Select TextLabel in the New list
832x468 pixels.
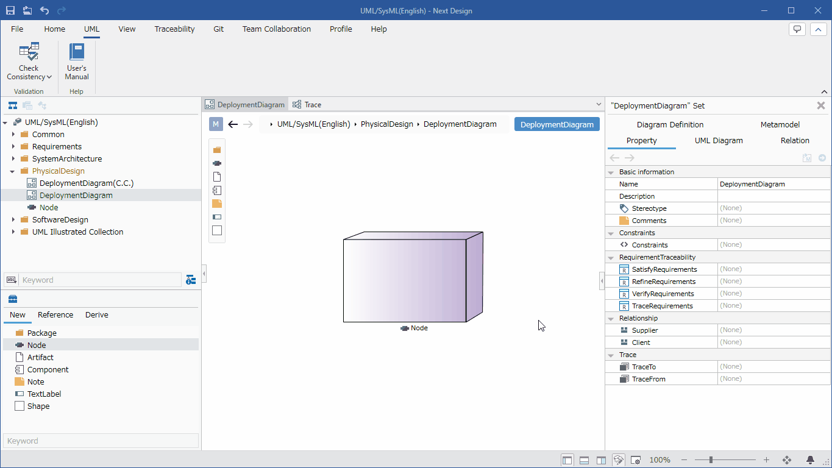point(44,394)
